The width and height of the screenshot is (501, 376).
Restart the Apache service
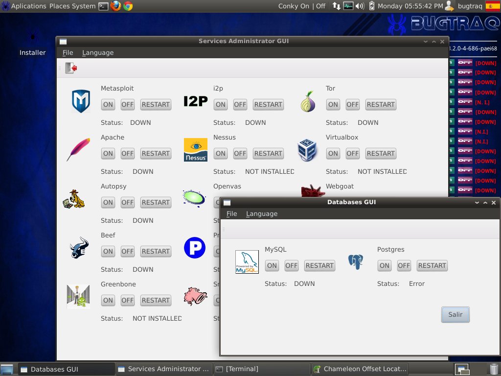pyautogui.click(x=156, y=153)
